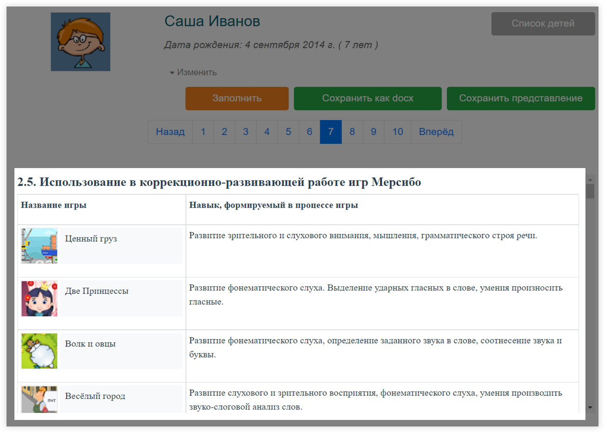This screenshot has height=433, width=605.
Task: Open the Волк и овцы game icon
Action: tap(40, 351)
